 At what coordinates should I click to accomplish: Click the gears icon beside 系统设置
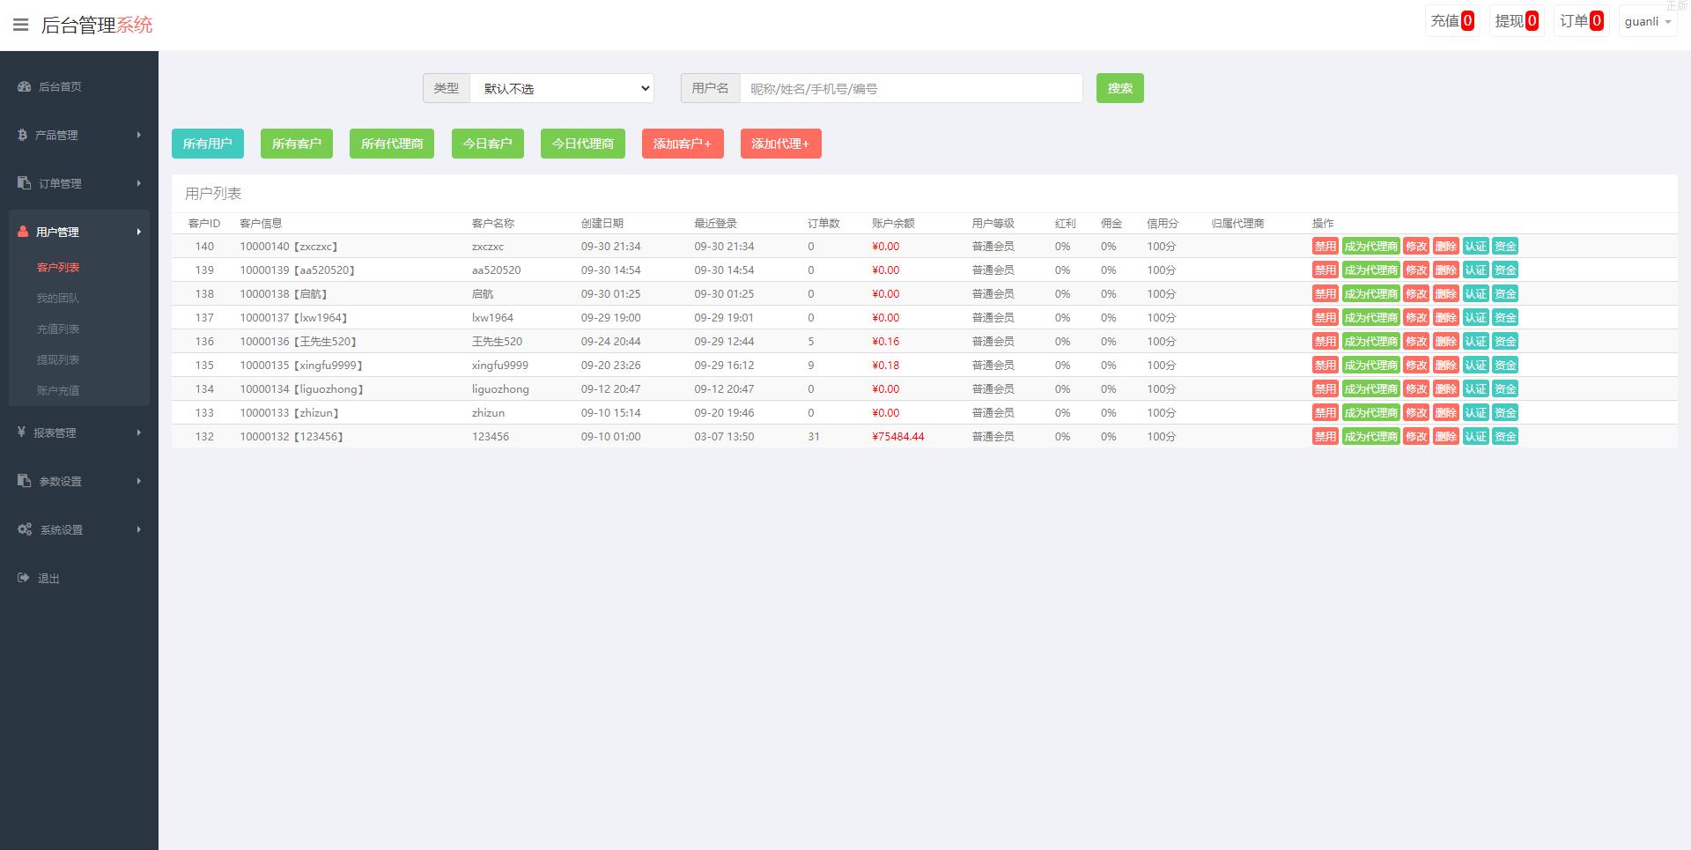pos(25,529)
